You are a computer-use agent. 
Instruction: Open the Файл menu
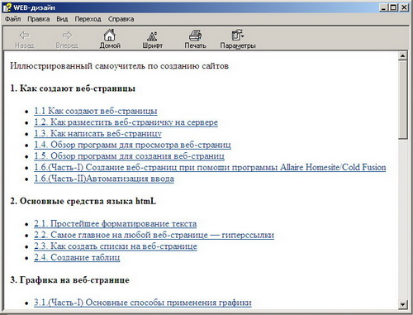(12, 19)
